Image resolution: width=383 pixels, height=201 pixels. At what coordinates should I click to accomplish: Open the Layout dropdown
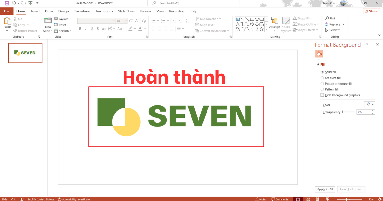pos(62,19)
